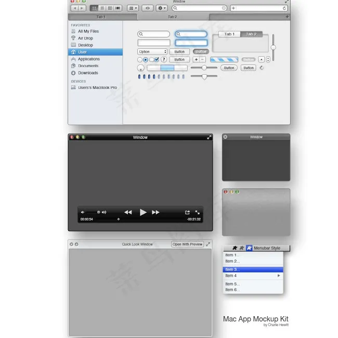Select the filled blue radio button

(146, 60)
